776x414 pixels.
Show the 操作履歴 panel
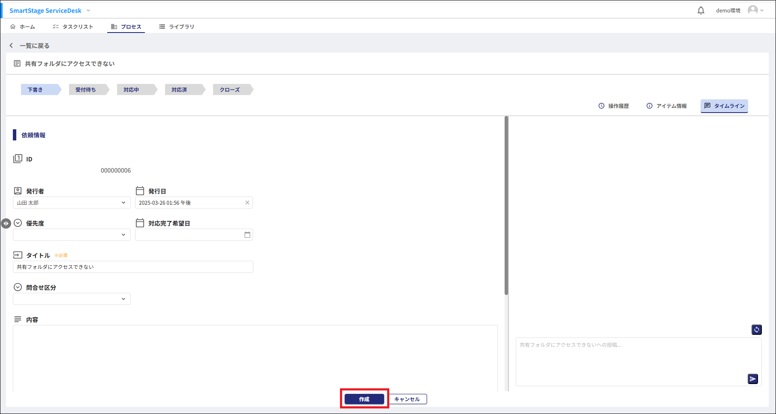pos(614,106)
